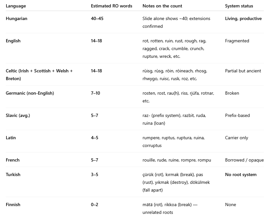270x220 pixels.
Task: Click the Germanic (non-English) cell
Action: click(x=30, y=93)
